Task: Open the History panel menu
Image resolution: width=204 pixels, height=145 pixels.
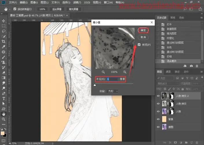Action: [x=201, y=18]
